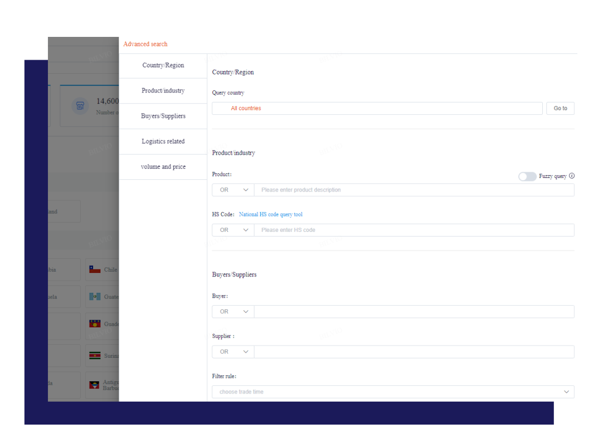
Task: Jump to volume and price section
Action: [x=163, y=167]
